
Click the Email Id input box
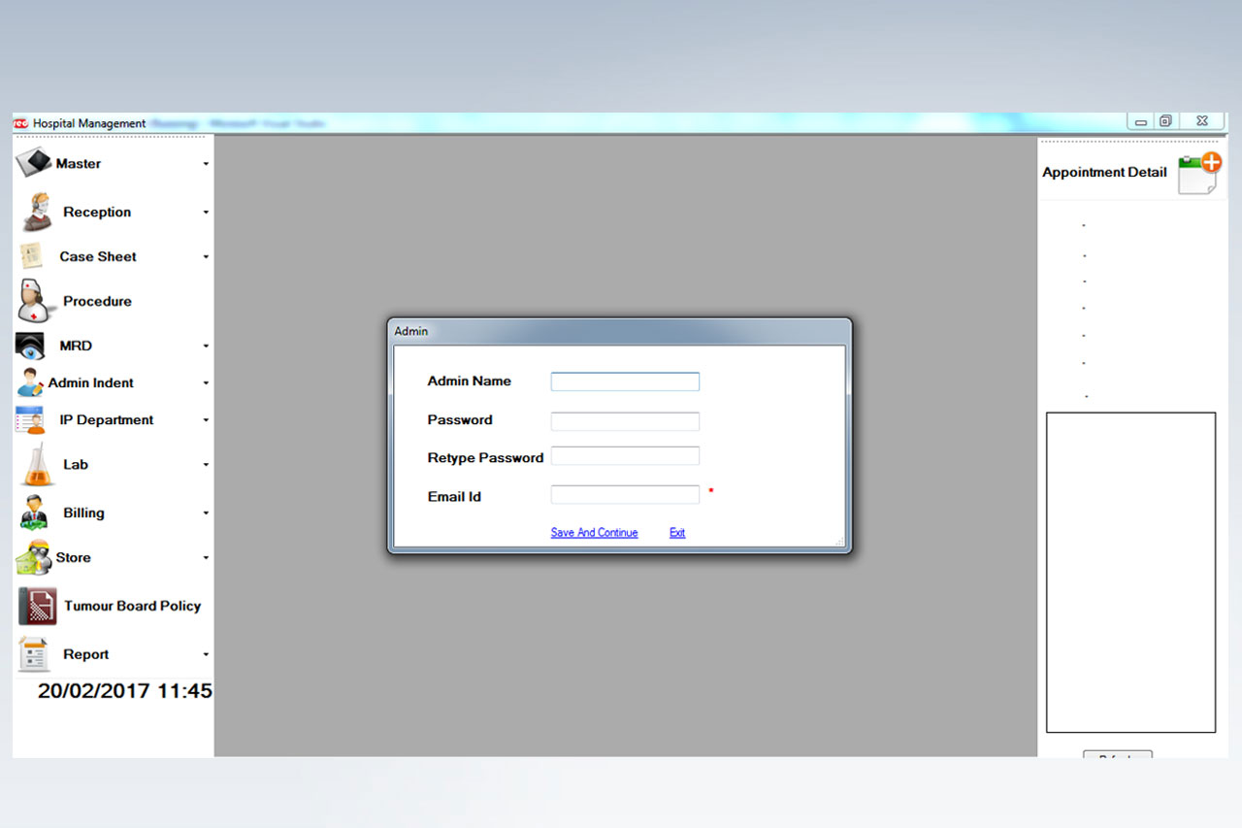click(625, 495)
